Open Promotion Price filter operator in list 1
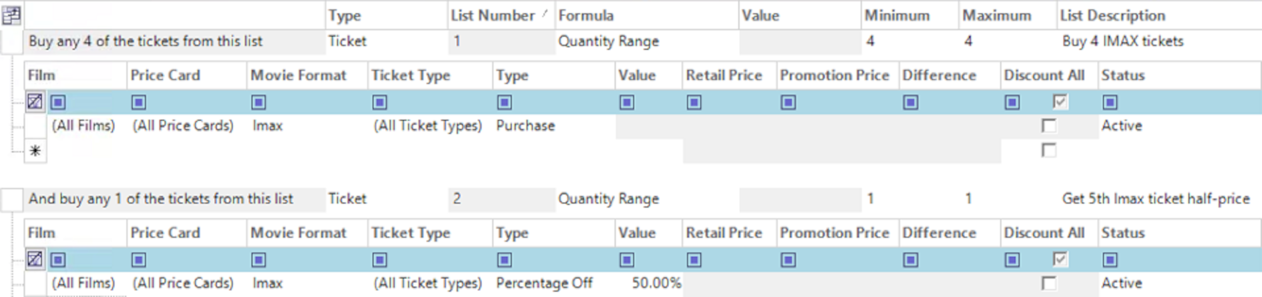The width and height of the screenshot is (1262, 297). (788, 102)
